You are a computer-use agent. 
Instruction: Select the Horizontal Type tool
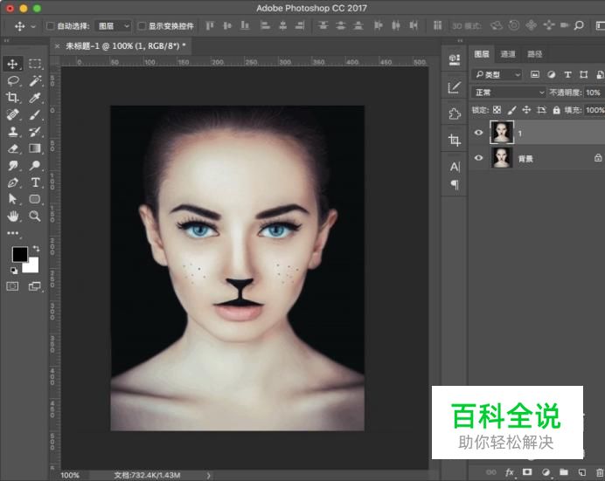coord(35,182)
